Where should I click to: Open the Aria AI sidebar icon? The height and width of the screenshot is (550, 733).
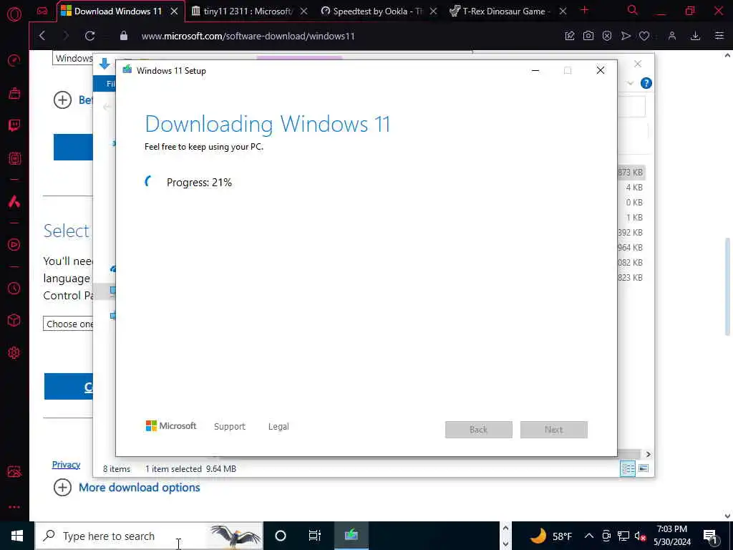[14, 201]
